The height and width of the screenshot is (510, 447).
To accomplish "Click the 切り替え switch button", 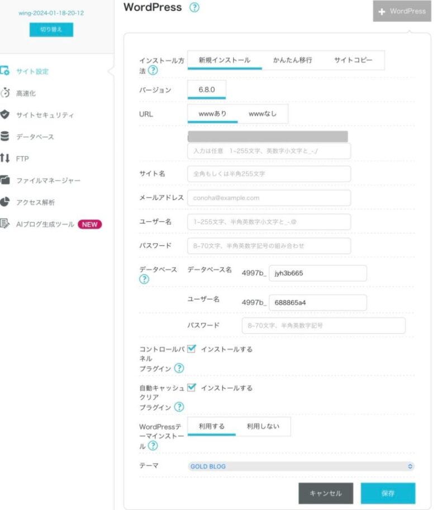I will [x=51, y=30].
